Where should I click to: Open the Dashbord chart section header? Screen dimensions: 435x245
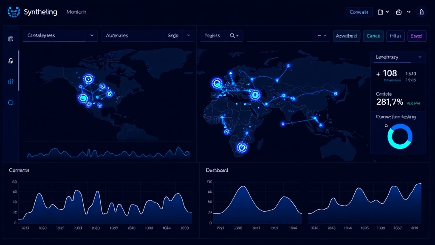[x=217, y=170]
